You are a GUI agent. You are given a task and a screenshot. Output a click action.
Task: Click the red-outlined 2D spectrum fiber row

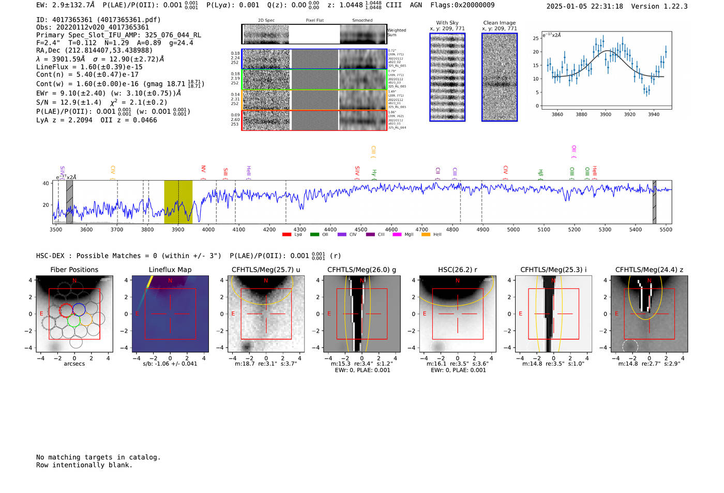tap(314, 120)
